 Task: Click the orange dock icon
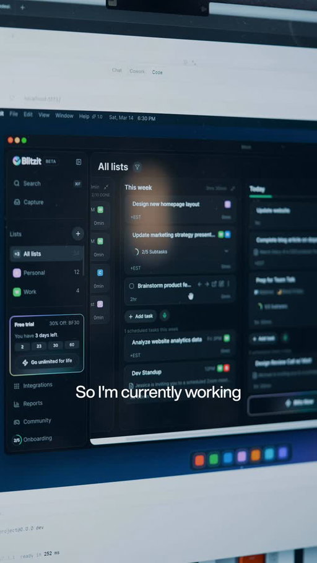click(256, 455)
